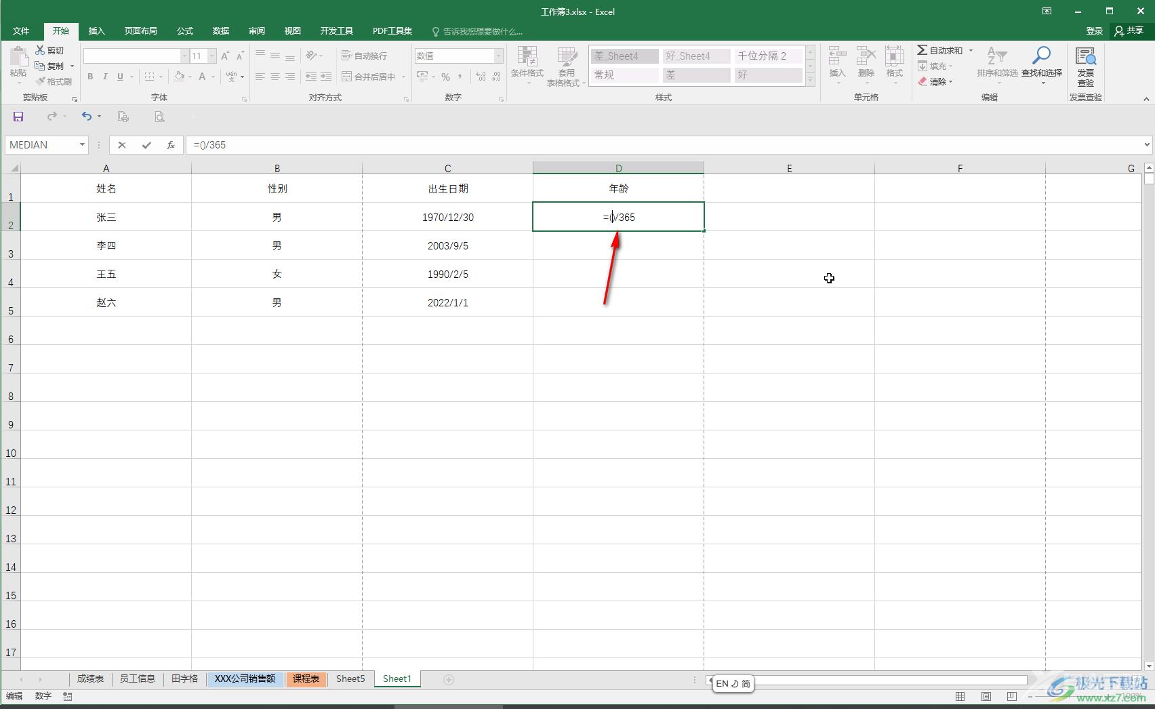Click the Paste icon in clipboard group

(x=18, y=57)
